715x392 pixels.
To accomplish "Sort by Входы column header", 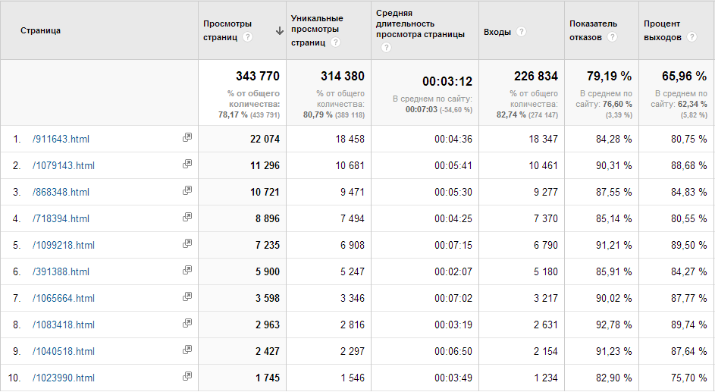I will point(497,32).
